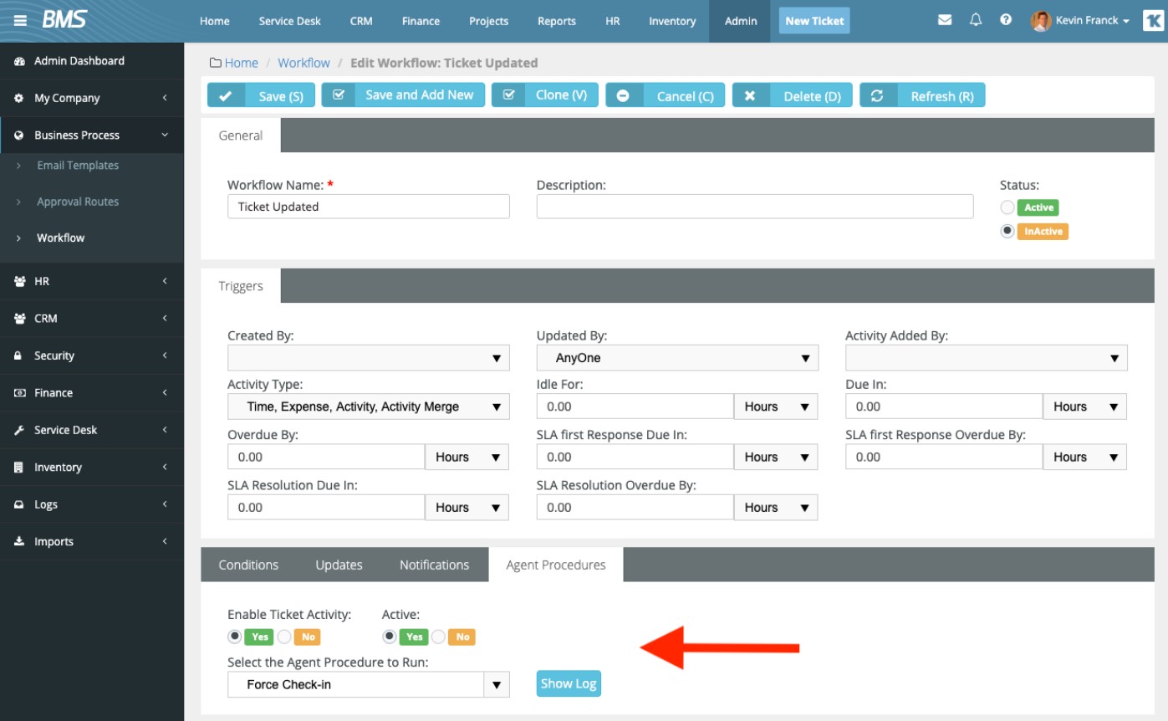The height and width of the screenshot is (721, 1168).
Task: Select No for Enable Ticket Activity
Action: point(285,637)
